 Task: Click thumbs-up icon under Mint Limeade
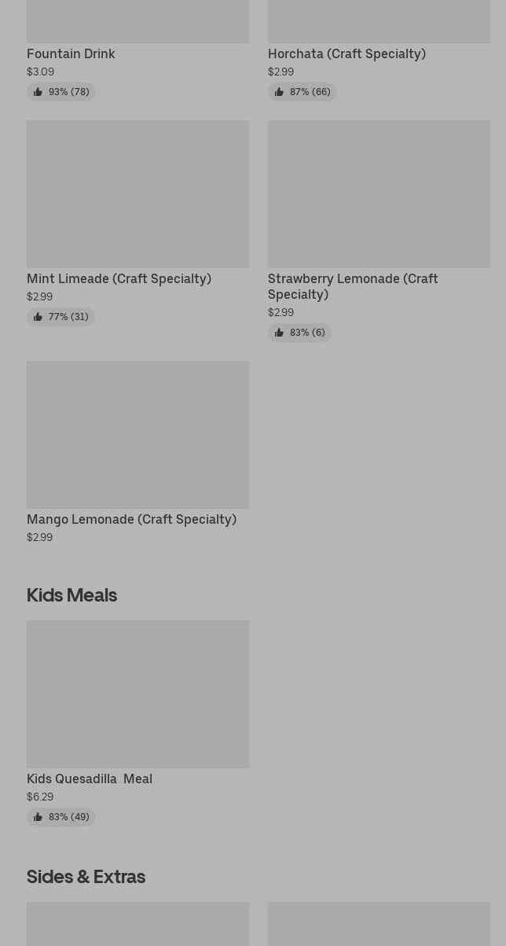click(x=38, y=317)
